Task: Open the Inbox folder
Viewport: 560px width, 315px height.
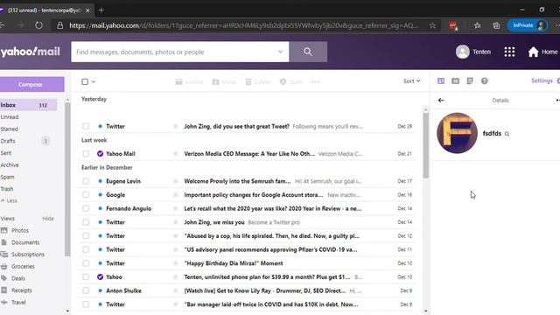Action: click(x=29, y=105)
